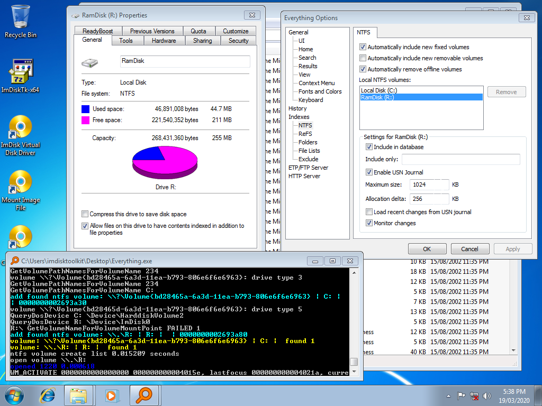This screenshot has width=542, height=406.
Task: Click the Everything search icon in taskbar
Action: pyautogui.click(x=144, y=395)
